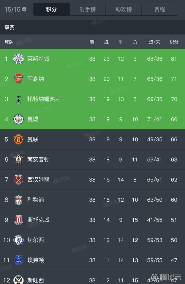Click the Leicester City club crest

pyautogui.click(x=18, y=59)
